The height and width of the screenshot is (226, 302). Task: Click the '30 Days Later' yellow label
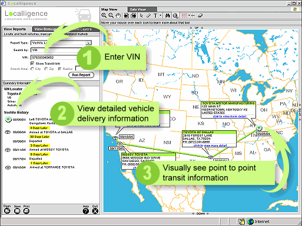[39, 137]
